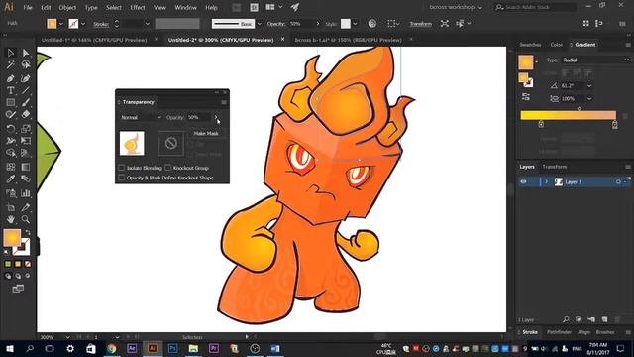Viewport: 634px width, 357px height.
Task: Select the Pen tool
Action: [x=11, y=78]
